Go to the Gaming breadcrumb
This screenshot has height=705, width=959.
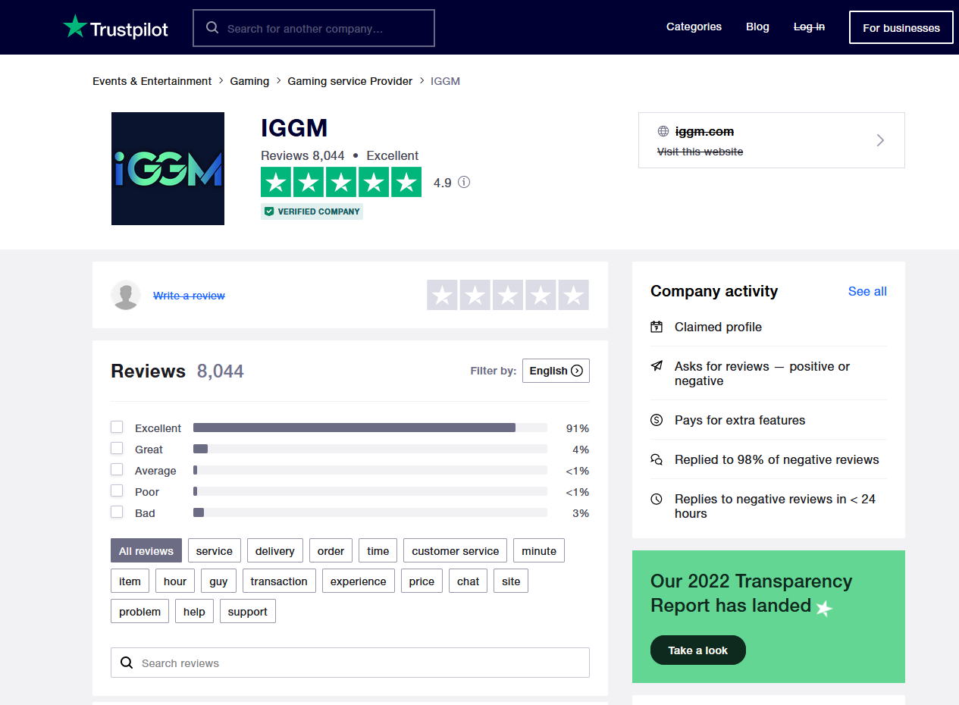(249, 81)
